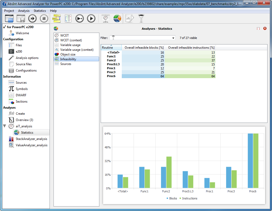The width and height of the screenshot is (272, 211).
Task: Select the Func1 routine row
Action: [158, 56]
